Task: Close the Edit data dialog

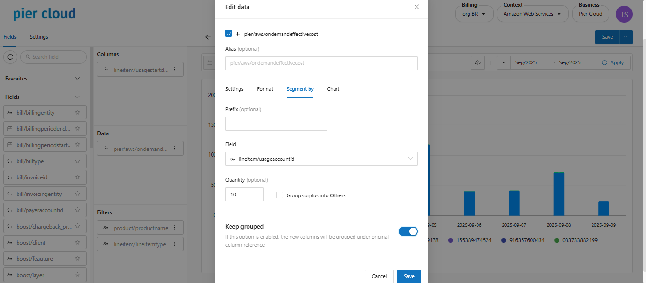Action: pos(416,7)
